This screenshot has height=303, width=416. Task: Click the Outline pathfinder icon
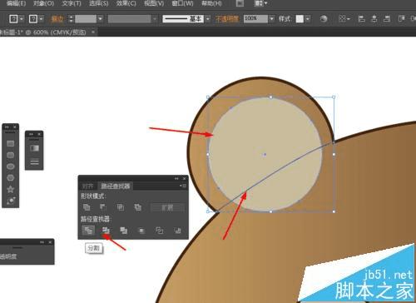pos(159,231)
